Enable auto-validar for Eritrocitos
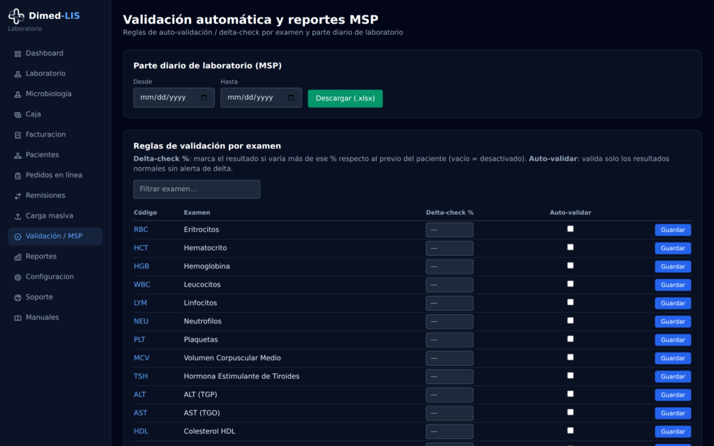The image size is (714, 446). (x=570, y=229)
